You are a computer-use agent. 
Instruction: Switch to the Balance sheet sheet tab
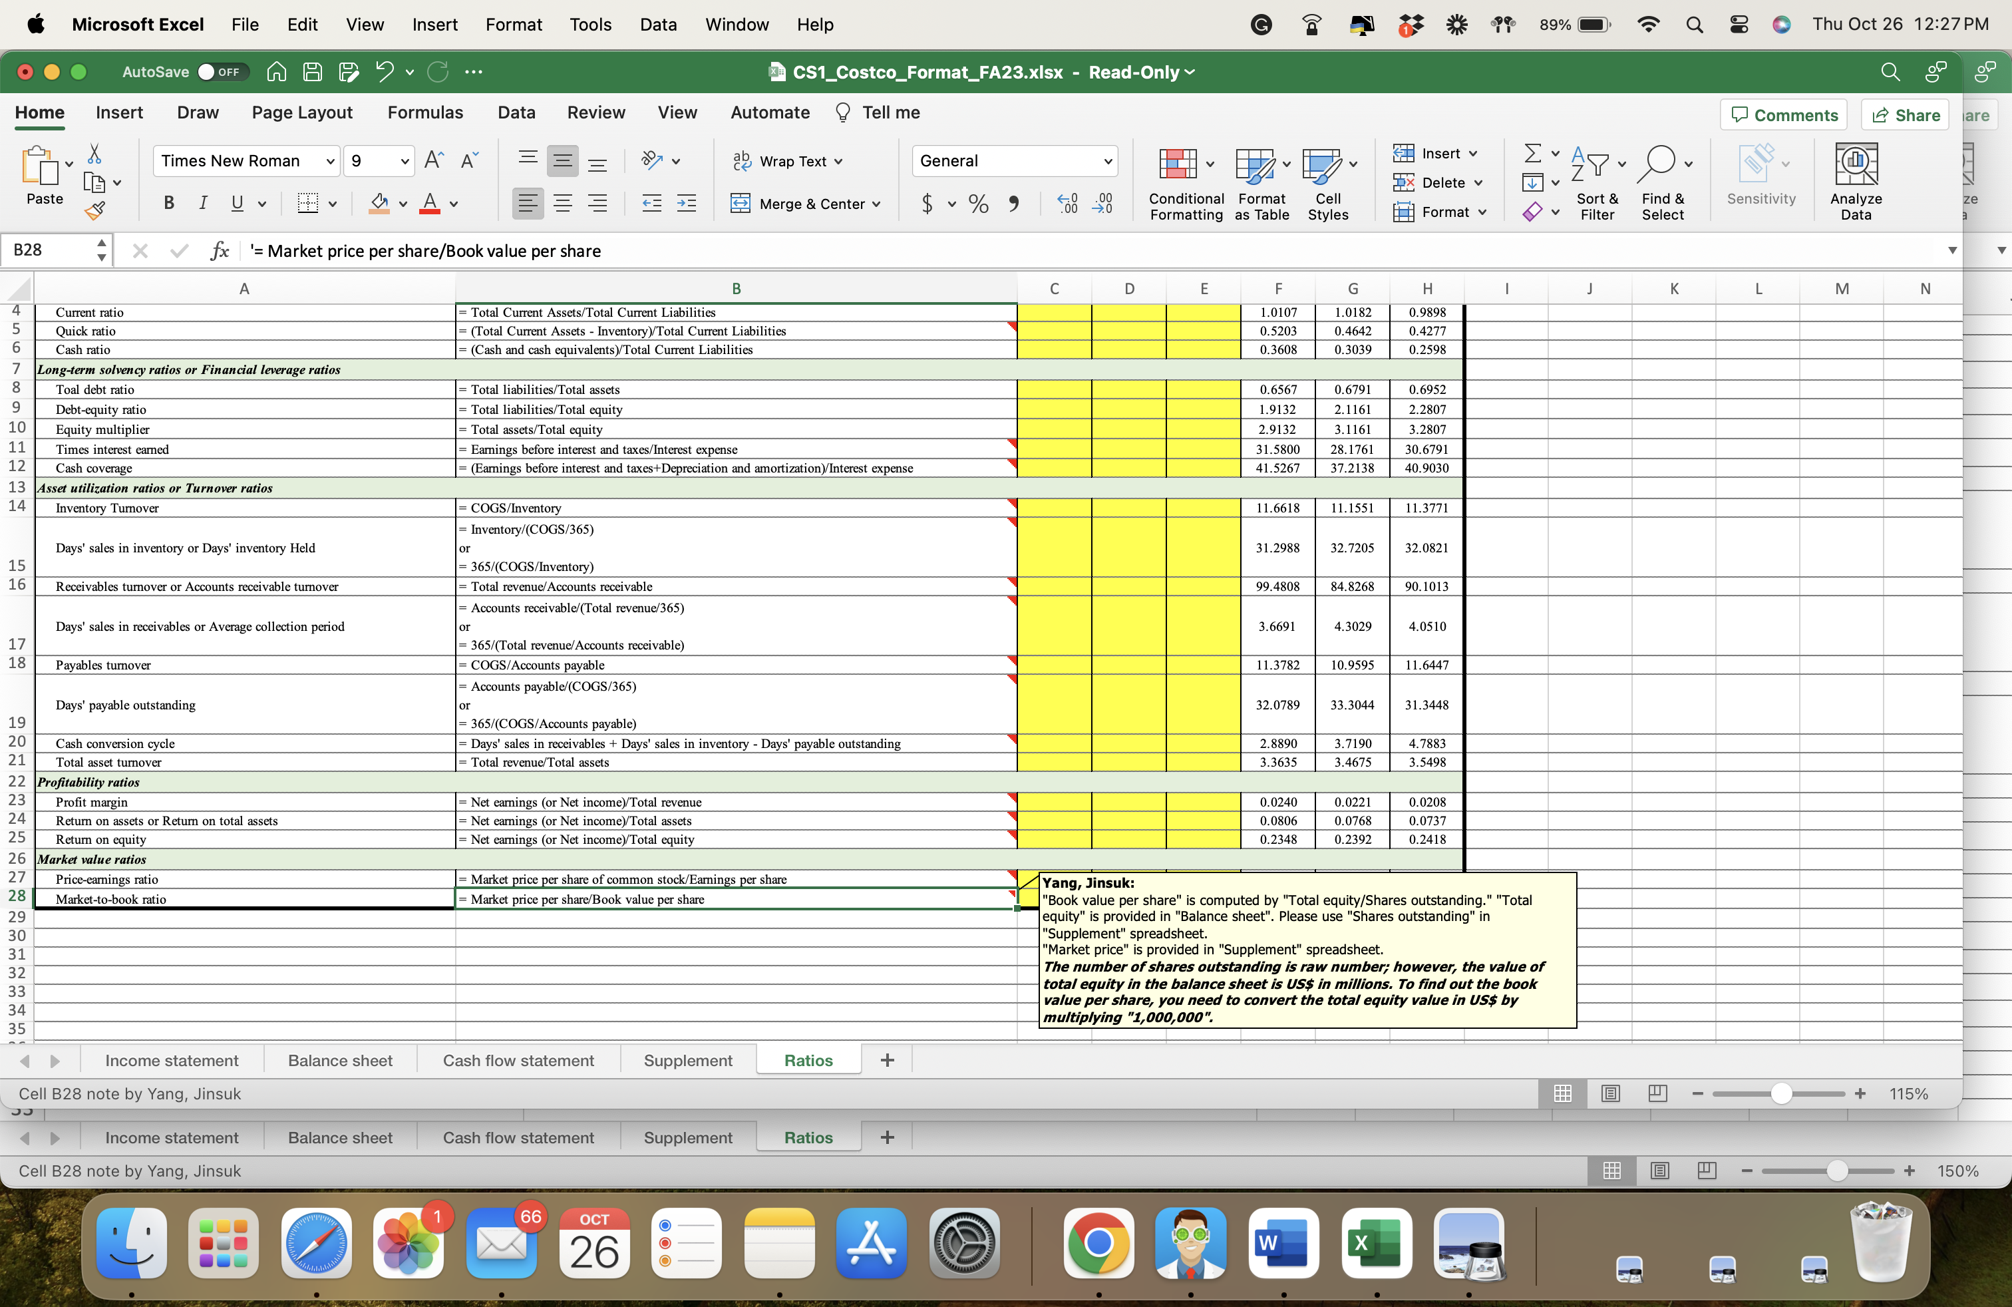point(340,1060)
